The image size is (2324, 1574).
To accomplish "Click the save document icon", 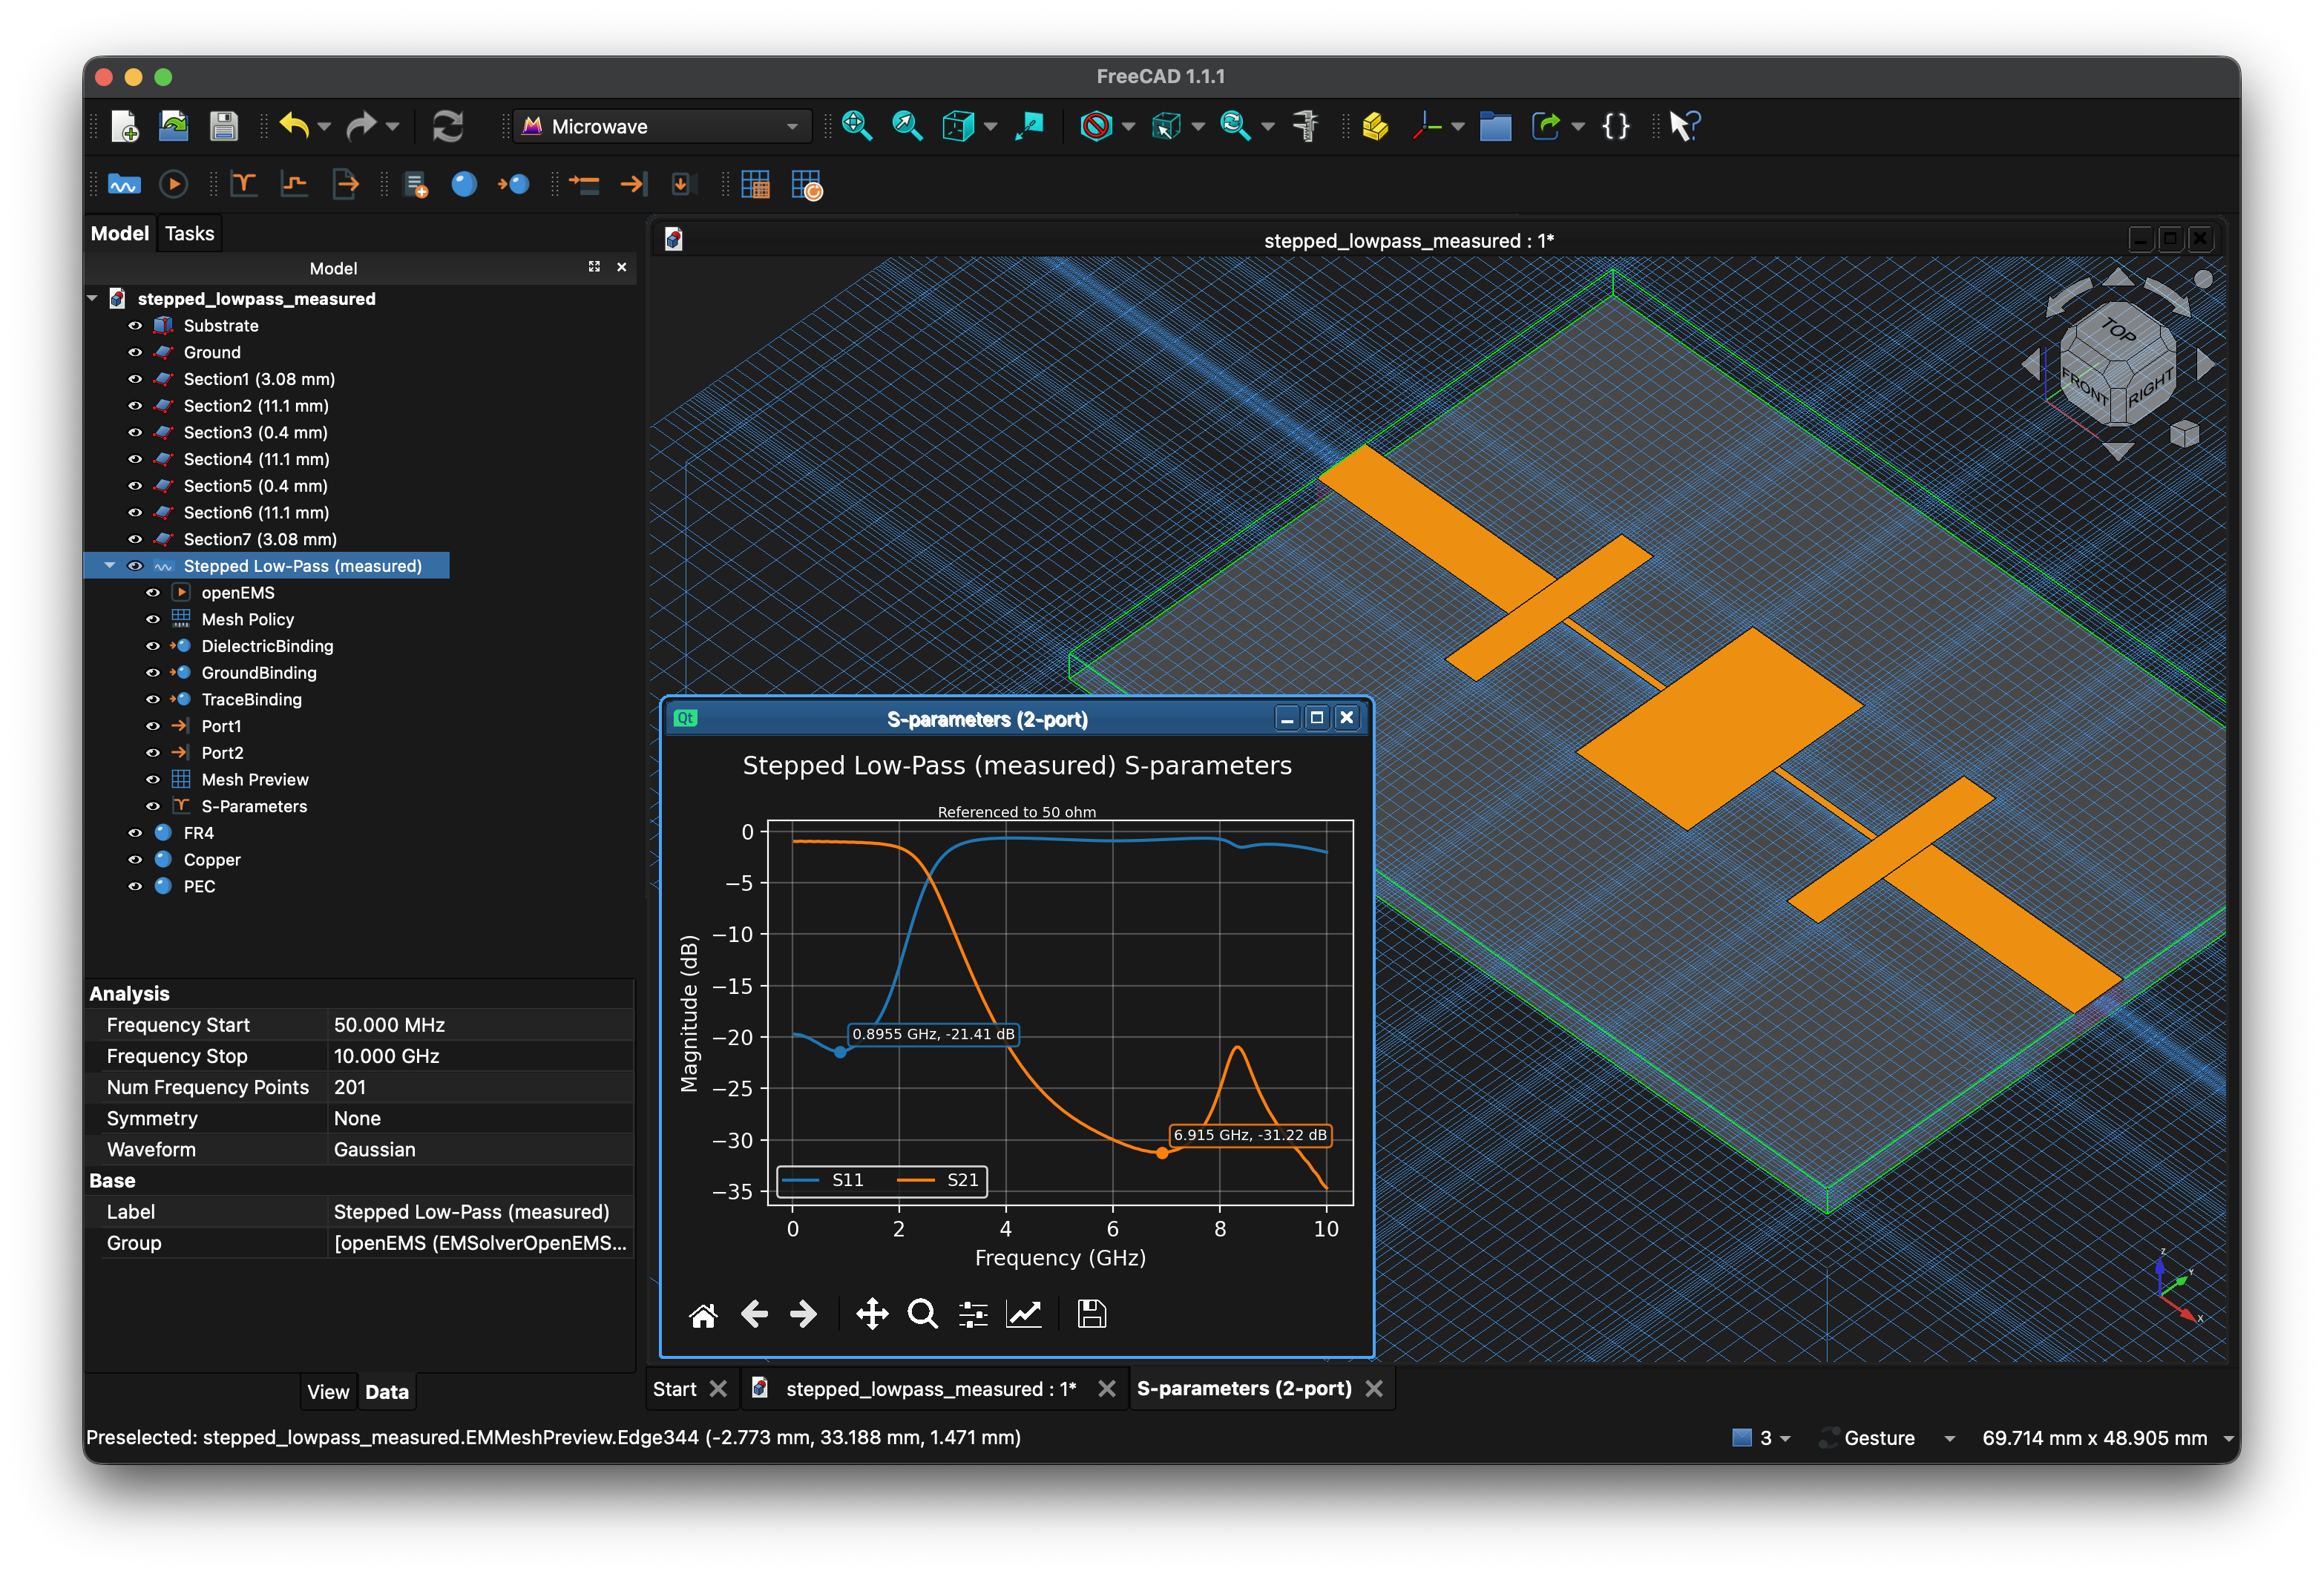I will (x=223, y=126).
